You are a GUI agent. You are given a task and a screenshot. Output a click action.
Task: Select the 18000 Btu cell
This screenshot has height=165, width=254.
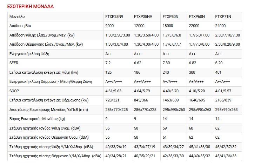(x=168, y=26)
